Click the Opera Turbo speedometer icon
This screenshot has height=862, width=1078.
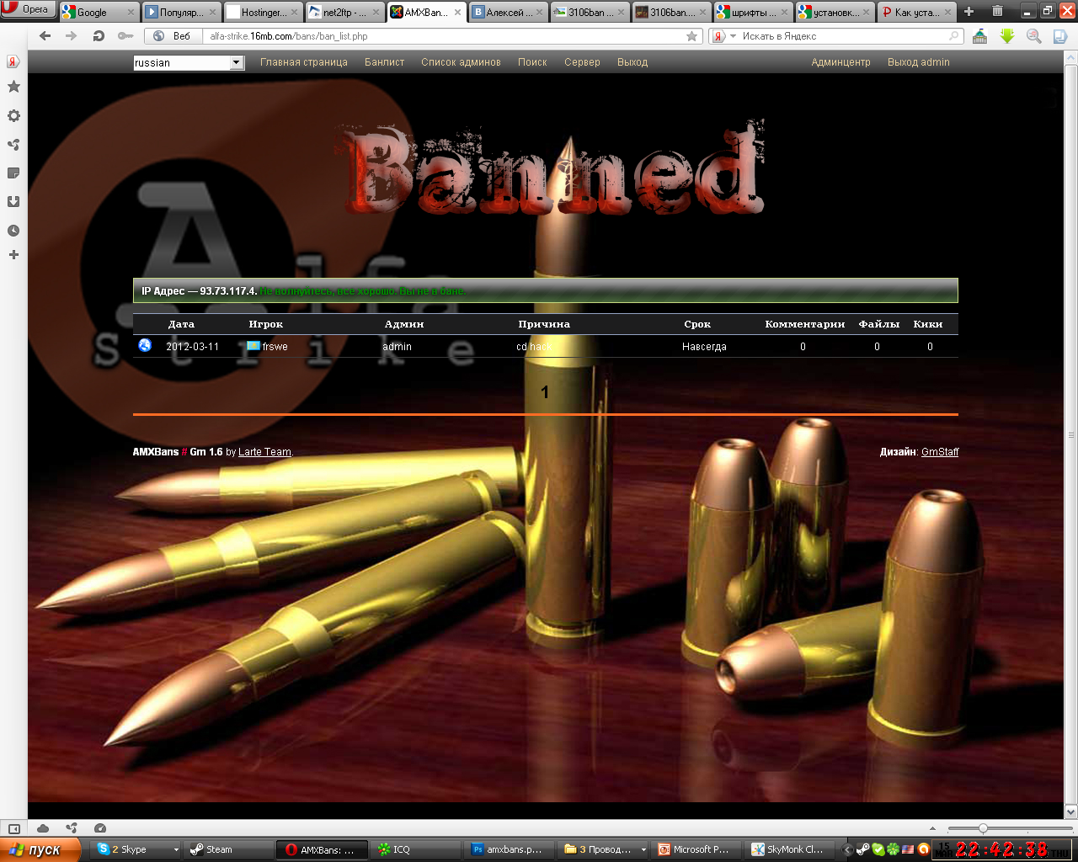coord(100,828)
